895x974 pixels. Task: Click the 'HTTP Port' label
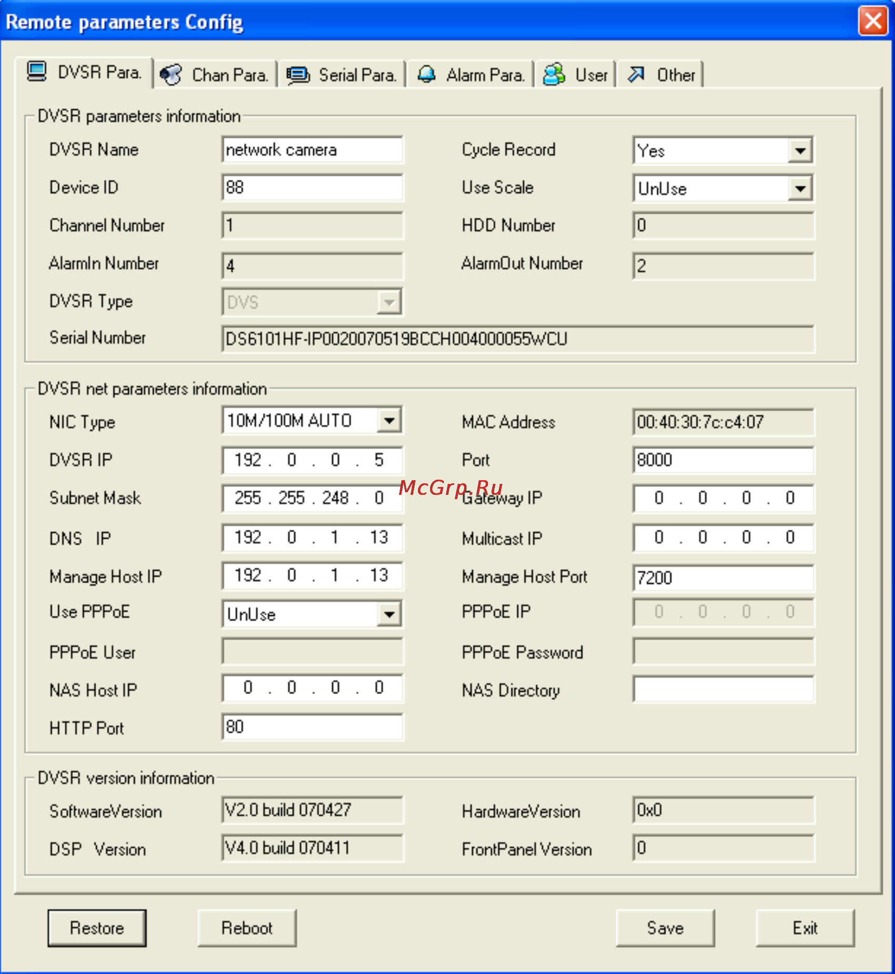tap(86, 728)
